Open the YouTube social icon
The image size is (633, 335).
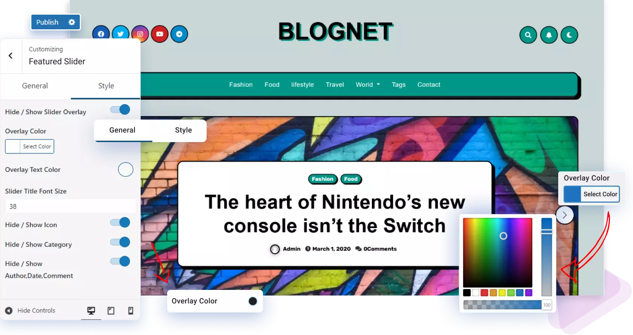(x=160, y=34)
